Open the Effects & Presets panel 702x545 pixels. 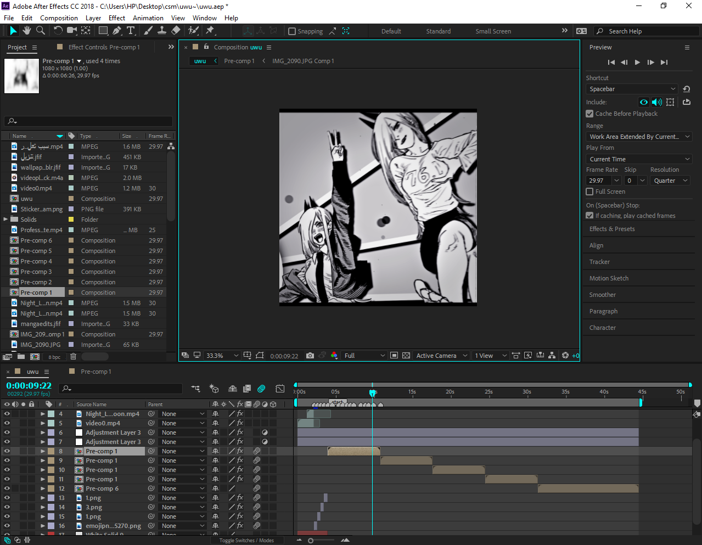(x=611, y=229)
